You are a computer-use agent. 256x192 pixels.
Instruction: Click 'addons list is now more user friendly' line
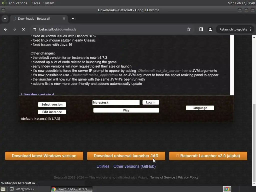pyautogui.click(x=87, y=84)
